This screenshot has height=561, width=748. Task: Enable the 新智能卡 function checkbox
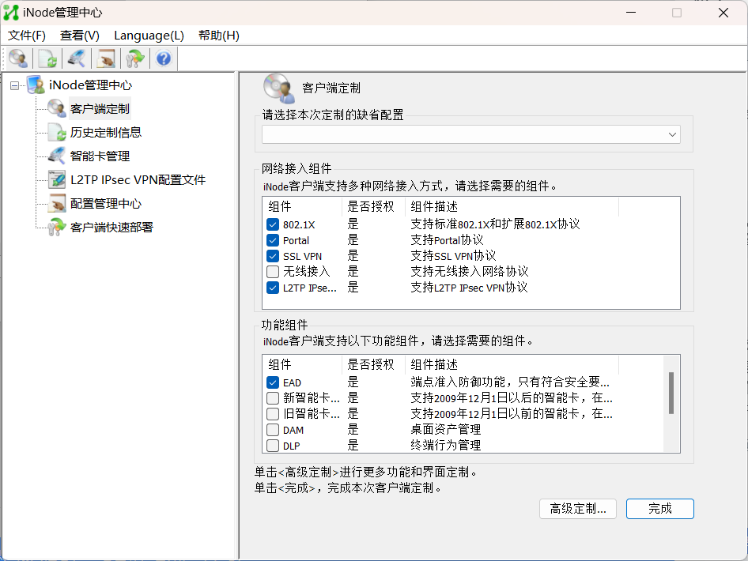(x=273, y=398)
